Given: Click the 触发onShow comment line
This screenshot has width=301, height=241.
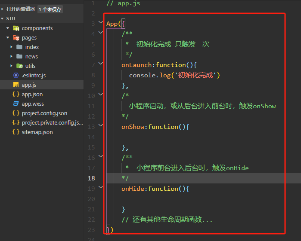Looking at the screenshot, I should 202,106.
